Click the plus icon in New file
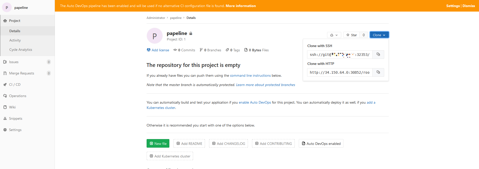 point(151,143)
